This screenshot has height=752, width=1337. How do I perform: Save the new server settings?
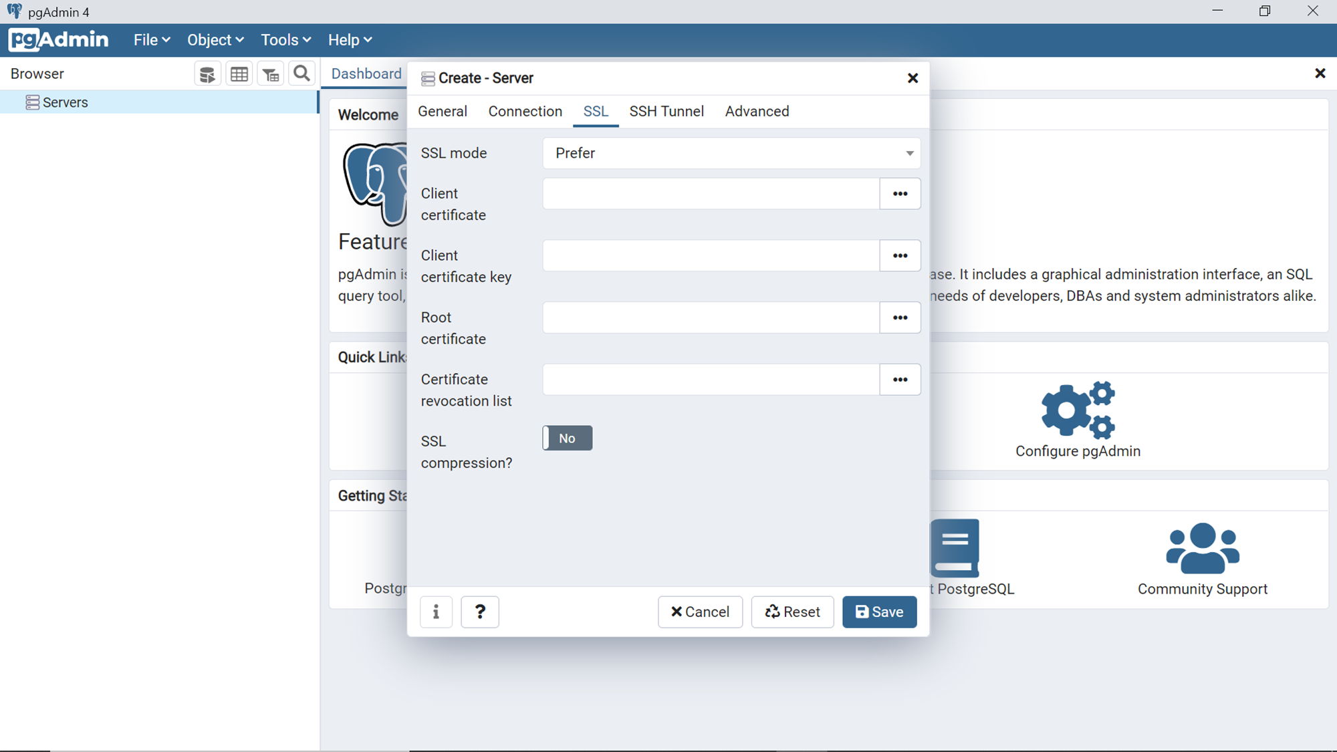(x=879, y=612)
